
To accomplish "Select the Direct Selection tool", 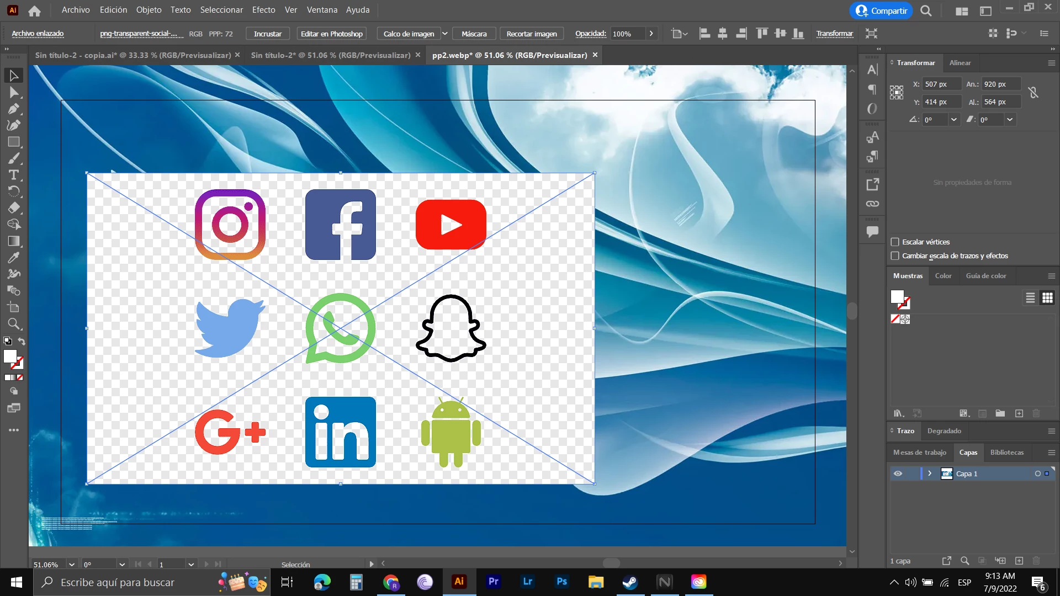I will tap(14, 92).
